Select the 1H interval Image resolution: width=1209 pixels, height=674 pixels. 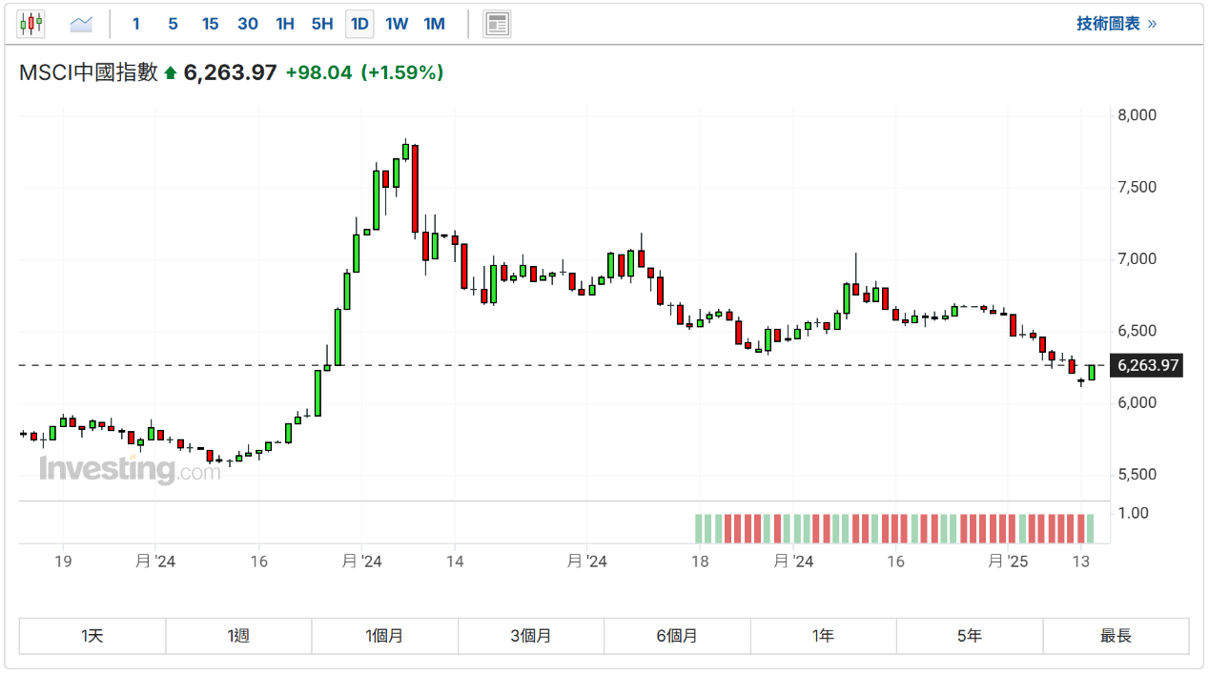pyautogui.click(x=284, y=24)
